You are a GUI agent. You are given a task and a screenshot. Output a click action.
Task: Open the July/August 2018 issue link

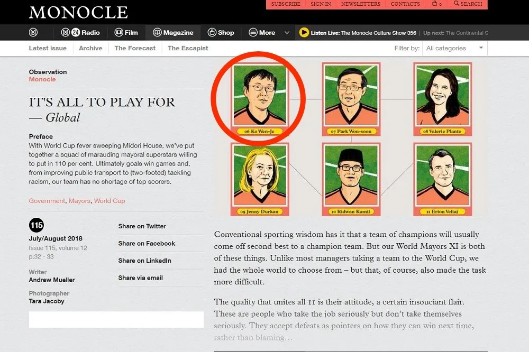[x=56, y=238]
